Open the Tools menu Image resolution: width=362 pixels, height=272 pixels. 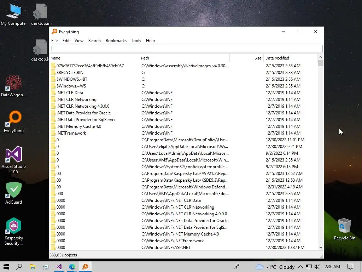(x=136, y=41)
